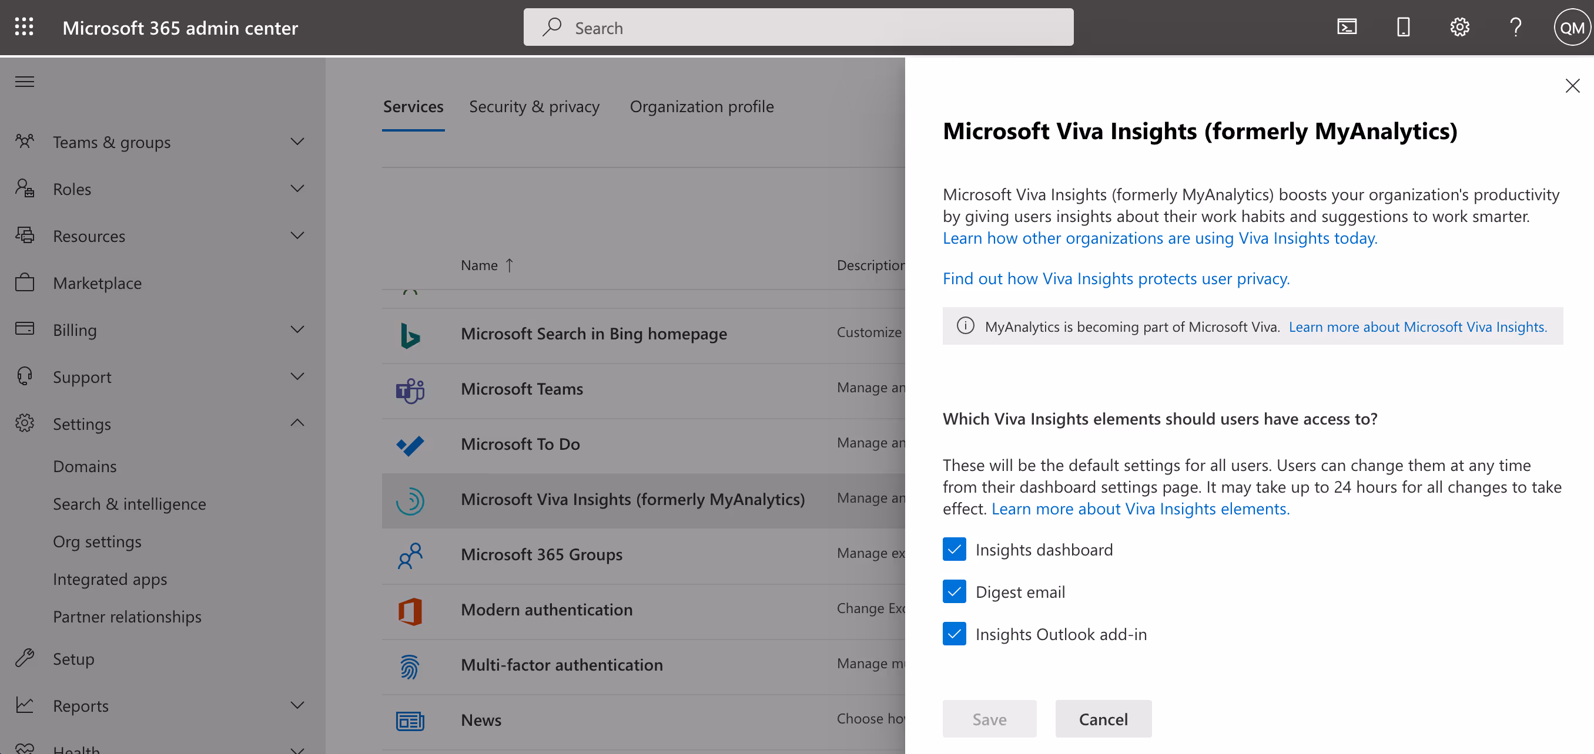Viewport: 1594px width, 754px height.
Task: Click Cancel button in Viva Insights panel
Action: [1103, 719]
